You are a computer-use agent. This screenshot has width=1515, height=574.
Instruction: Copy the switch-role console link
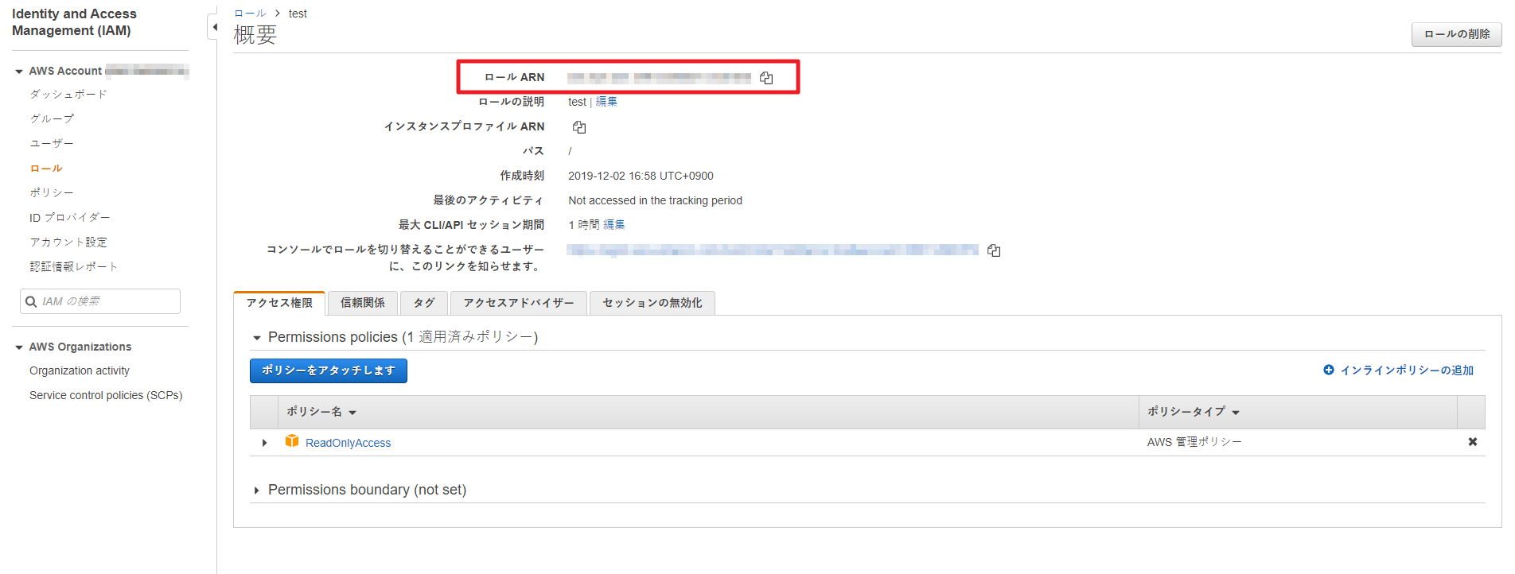click(x=994, y=250)
